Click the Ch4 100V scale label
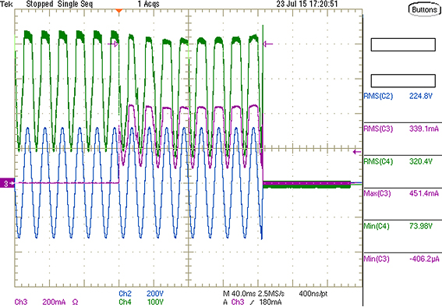Viewport: 442px width, 307px height. point(141,302)
